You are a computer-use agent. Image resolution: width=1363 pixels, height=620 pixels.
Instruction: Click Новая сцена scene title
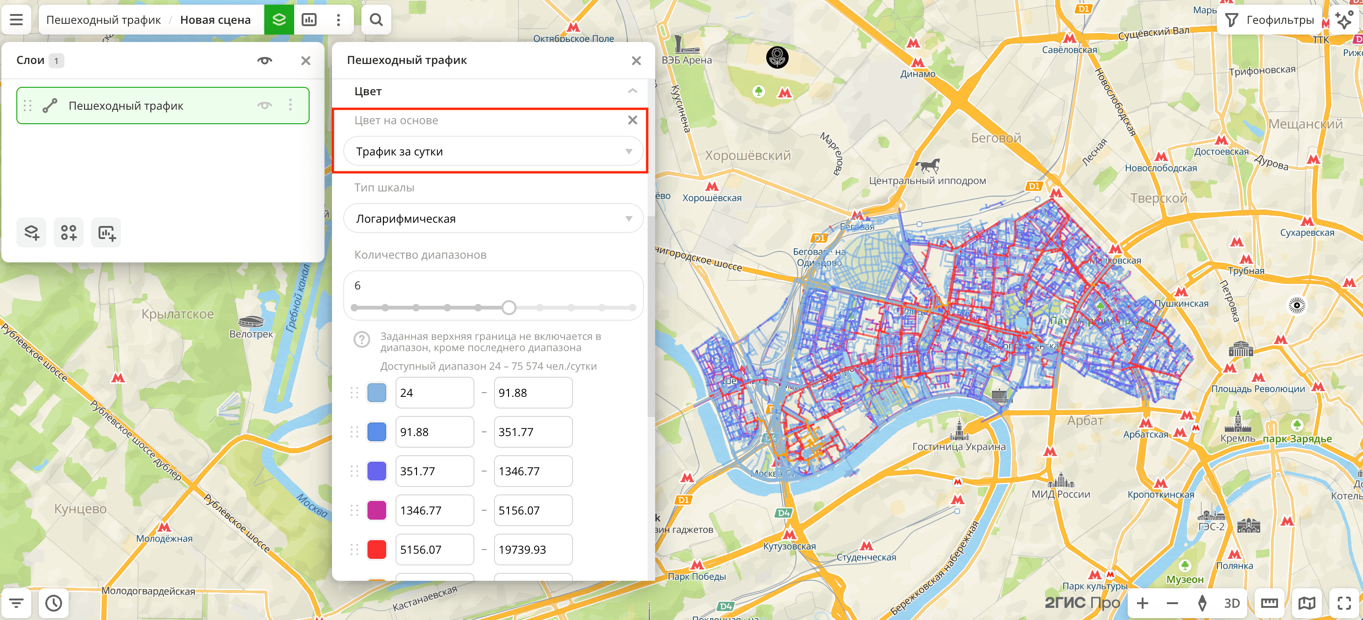point(215,20)
